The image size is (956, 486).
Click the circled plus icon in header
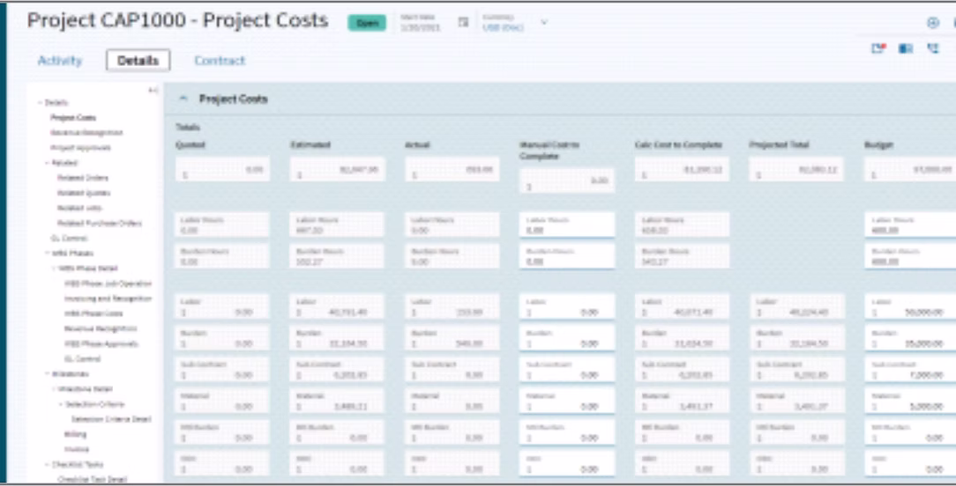pos(933,23)
